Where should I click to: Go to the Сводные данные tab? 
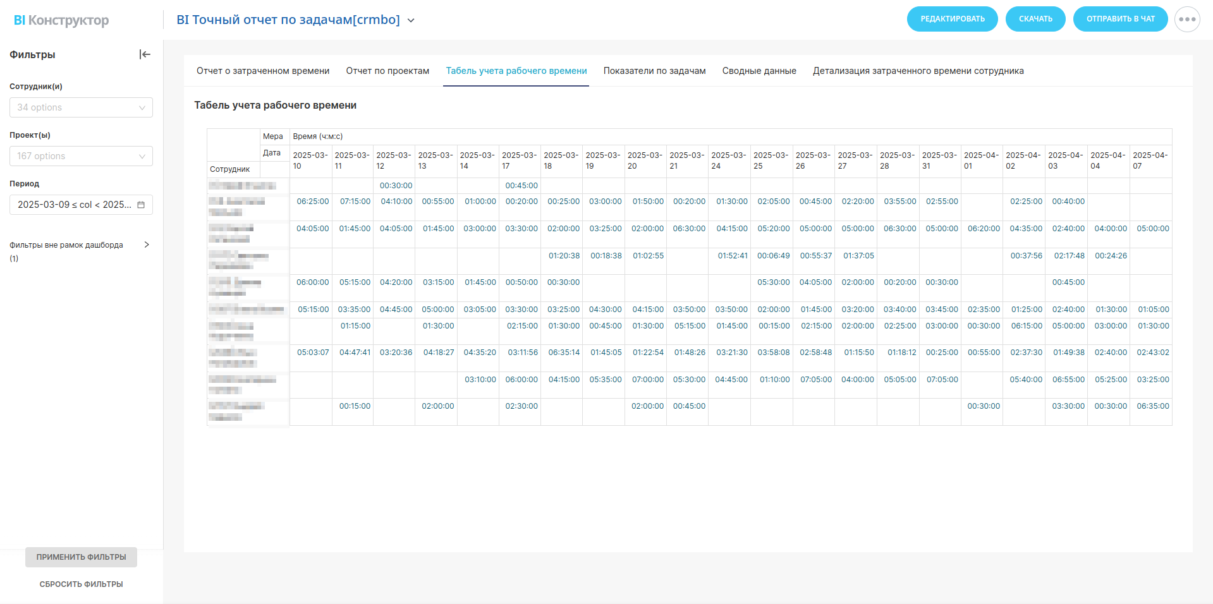coord(759,71)
